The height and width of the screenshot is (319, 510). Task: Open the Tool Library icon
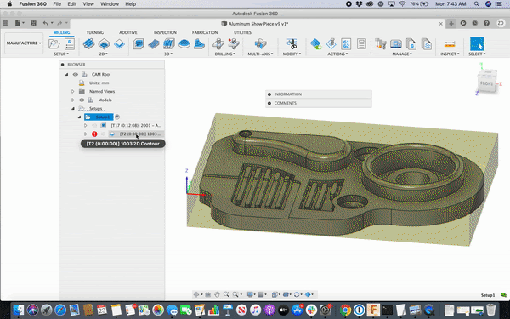[380, 44]
